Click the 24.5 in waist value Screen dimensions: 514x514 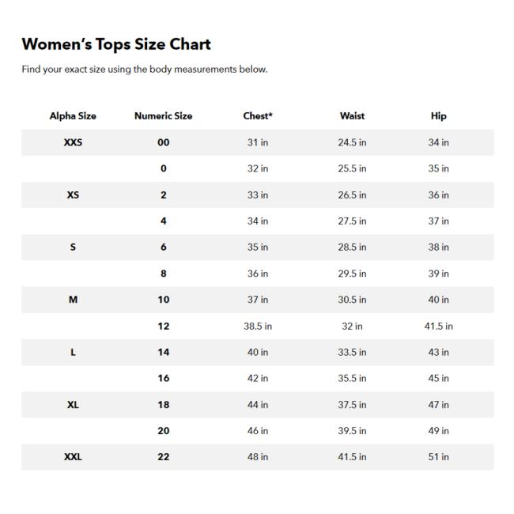[x=352, y=142]
